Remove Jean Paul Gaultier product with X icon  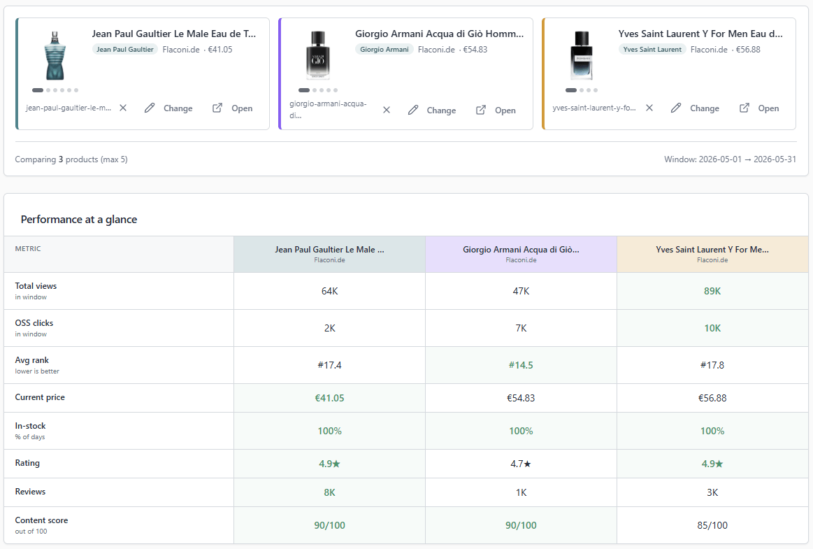pos(123,108)
